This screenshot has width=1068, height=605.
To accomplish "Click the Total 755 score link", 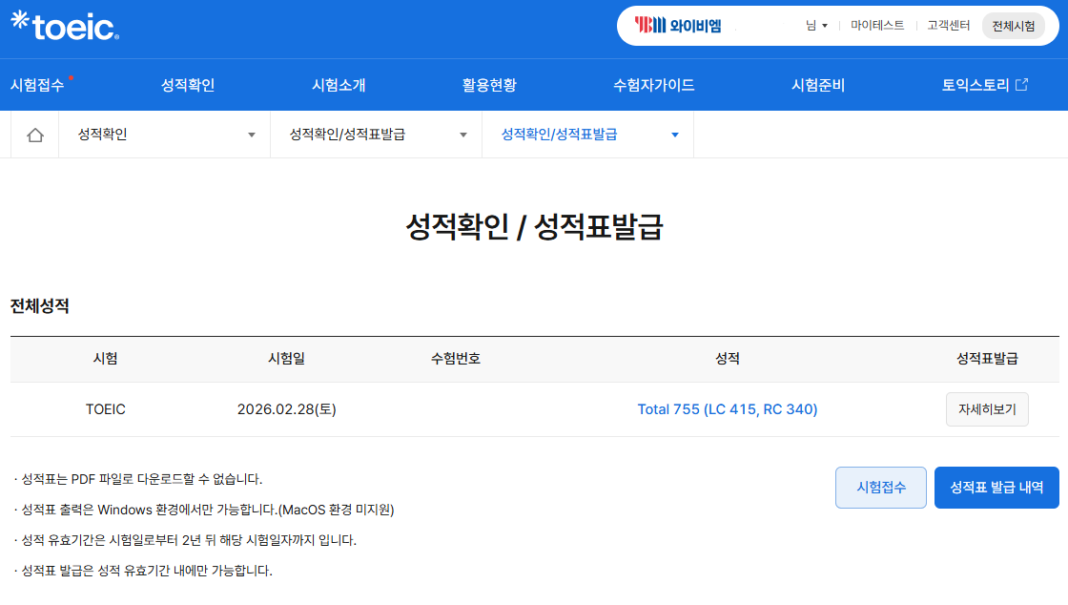I will (727, 409).
